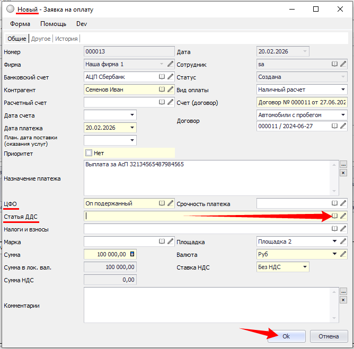Image resolution: width=354 pixels, height=349 pixels.
Task: Toggle the Приоритет checkbox
Action: coord(89,153)
